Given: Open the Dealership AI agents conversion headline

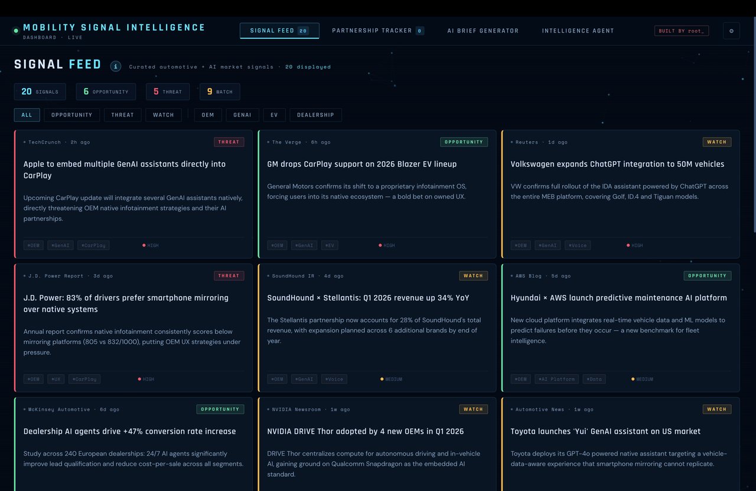Looking at the screenshot, I should point(130,431).
